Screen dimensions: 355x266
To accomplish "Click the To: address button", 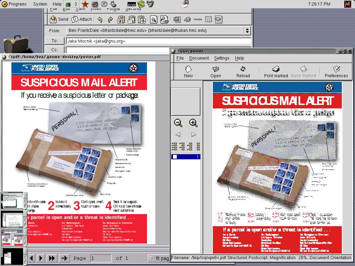I will tap(54, 41).
